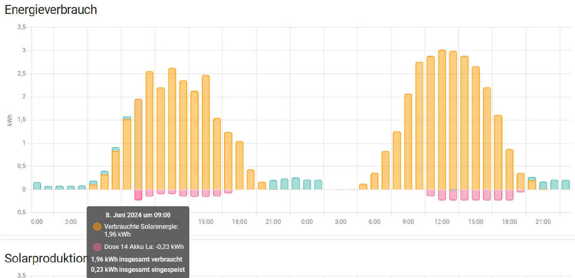Click the 3,5 label at the top of the Energieverbrauch y-axis
The width and height of the screenshot is (575, 278).
tap(22, 27)
